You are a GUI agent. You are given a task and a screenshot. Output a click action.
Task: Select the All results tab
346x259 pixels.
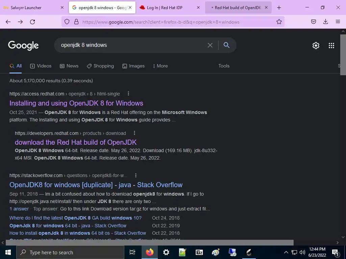pyautogui.click(x=16, y=66)
